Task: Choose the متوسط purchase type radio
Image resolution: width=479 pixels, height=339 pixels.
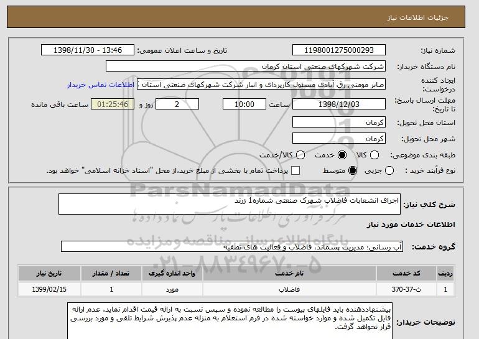Action: [x=353, y=170]
